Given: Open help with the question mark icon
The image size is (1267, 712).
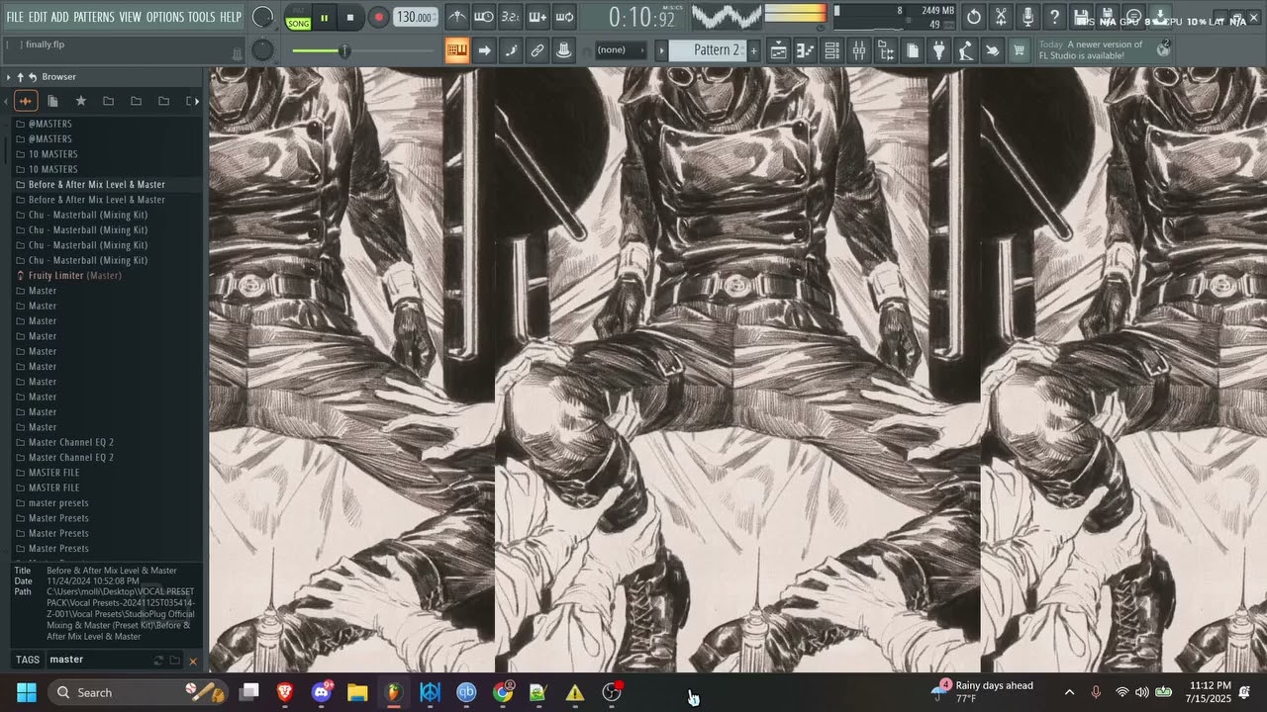Looking at the screenshot, I should pos(1054,17).
